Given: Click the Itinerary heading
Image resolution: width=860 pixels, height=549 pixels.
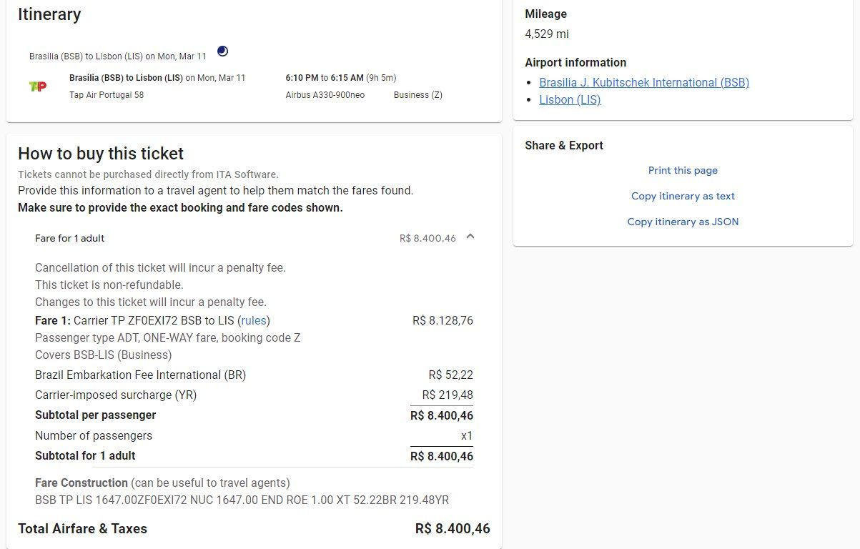Looking at the screenshot, I should click(49, 14).
